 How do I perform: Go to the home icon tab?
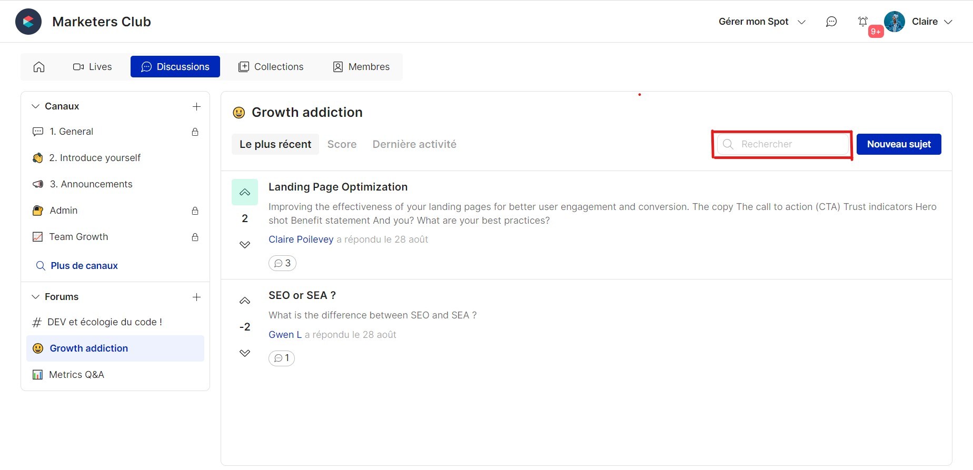[x=39, y=67]
